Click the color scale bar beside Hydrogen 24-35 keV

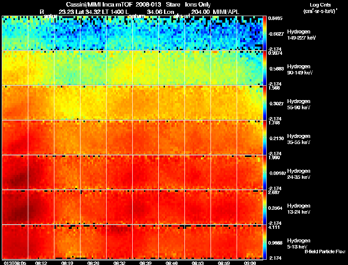[x=264, y=172]
